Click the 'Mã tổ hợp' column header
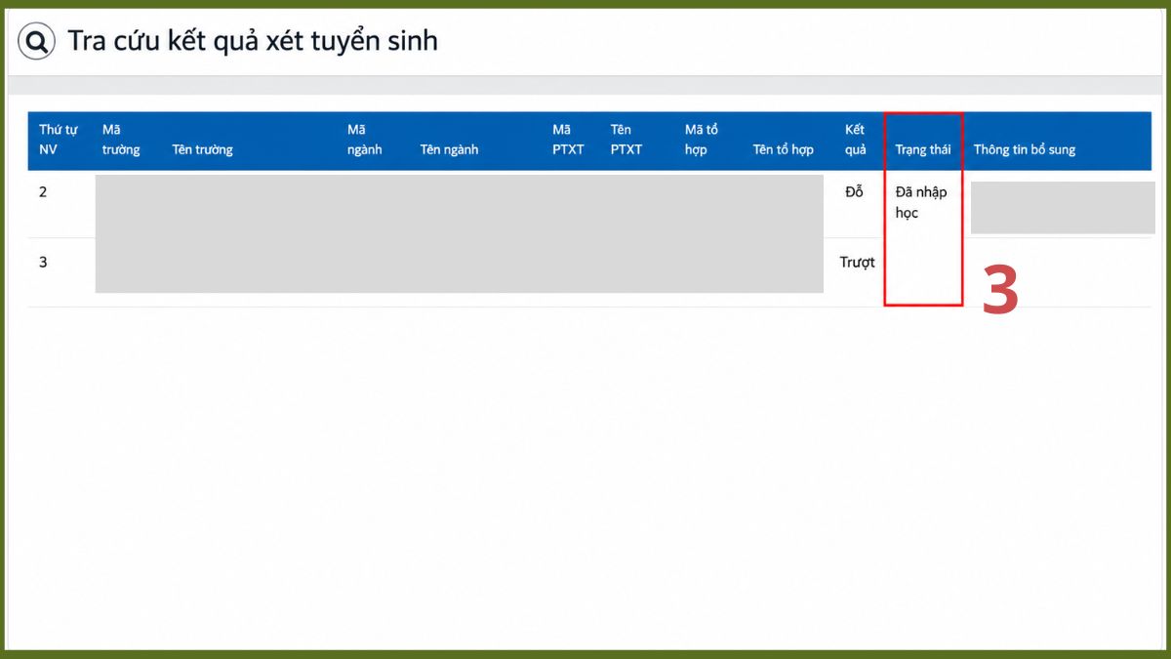The height and width of the screenshot is (659, 1171). pos(702,140)
